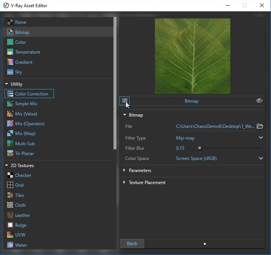Screen dimensions: 271x255
Task: Open the Filter Type dropdown
Action: 260,138
